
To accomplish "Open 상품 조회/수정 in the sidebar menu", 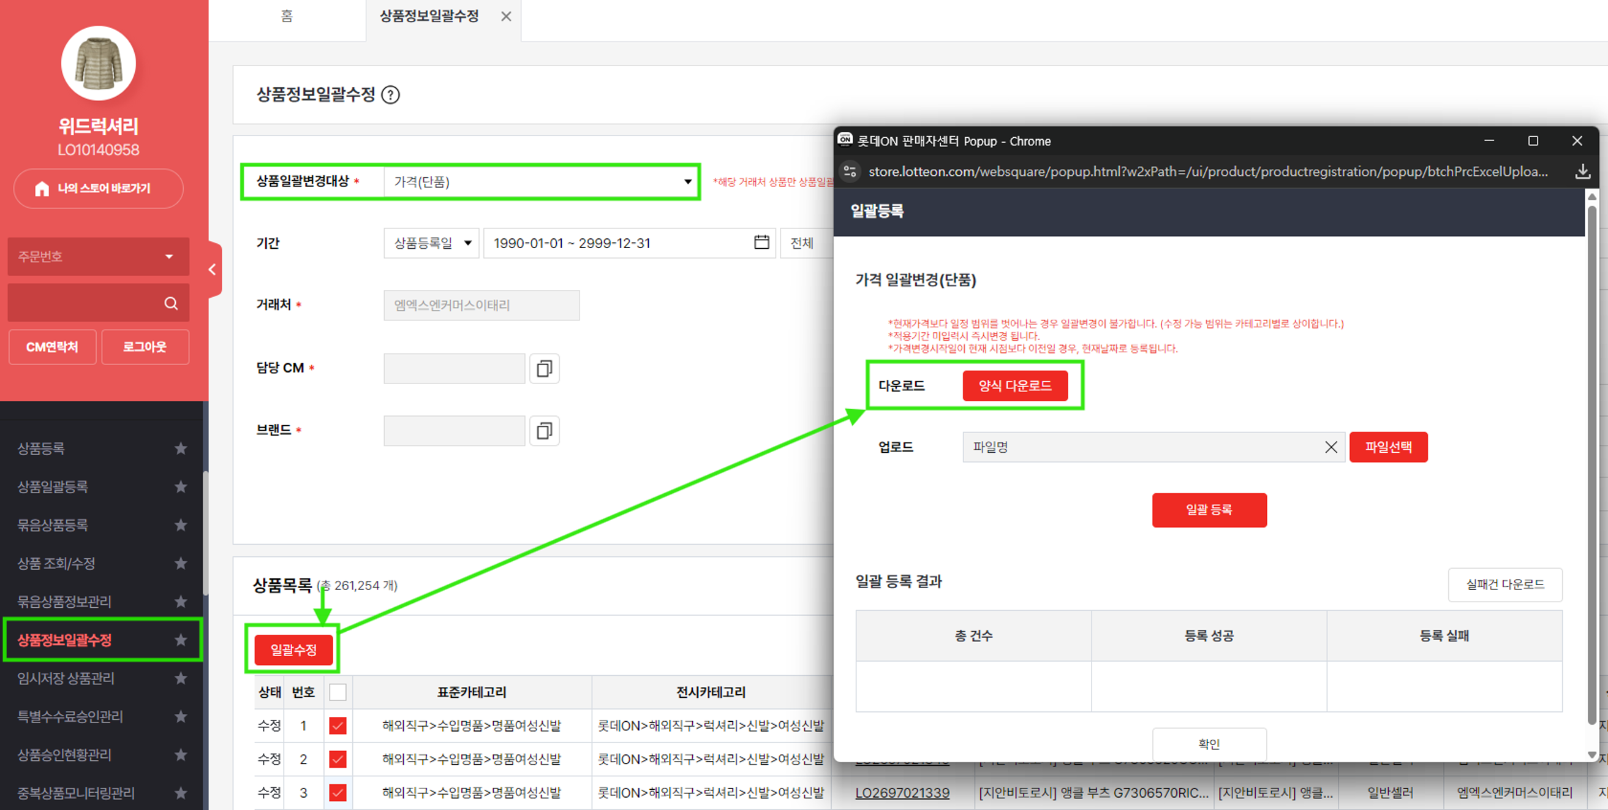I will 56,563.
